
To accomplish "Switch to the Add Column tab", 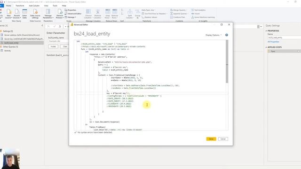I will pos(34,6).
